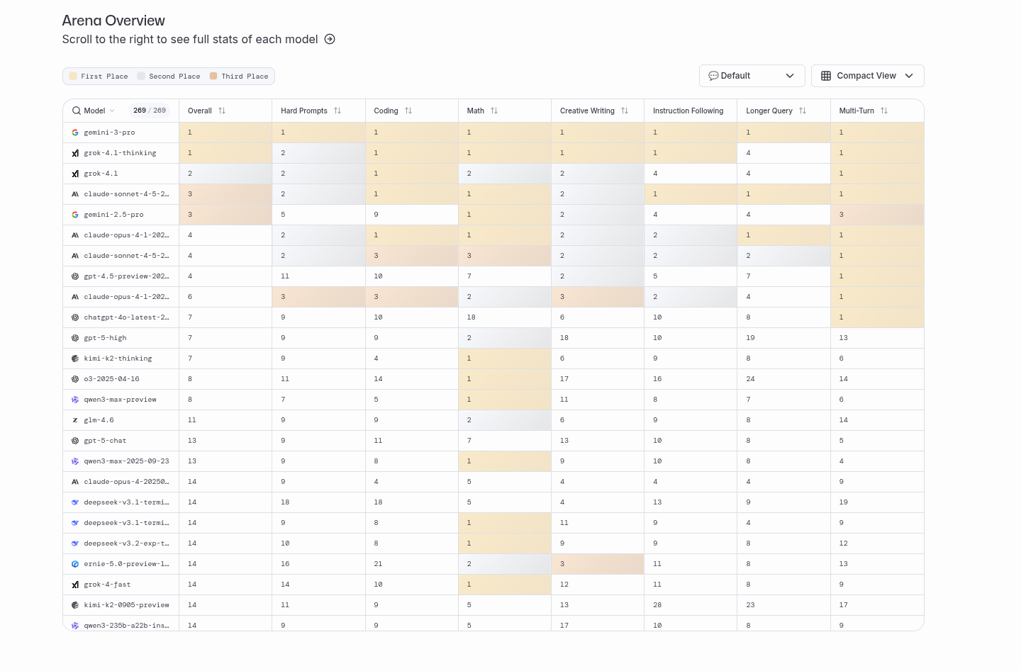The image size is (1021, 671).
Task: Click the Arena Overview heading
Action: (x=113, y=21)
